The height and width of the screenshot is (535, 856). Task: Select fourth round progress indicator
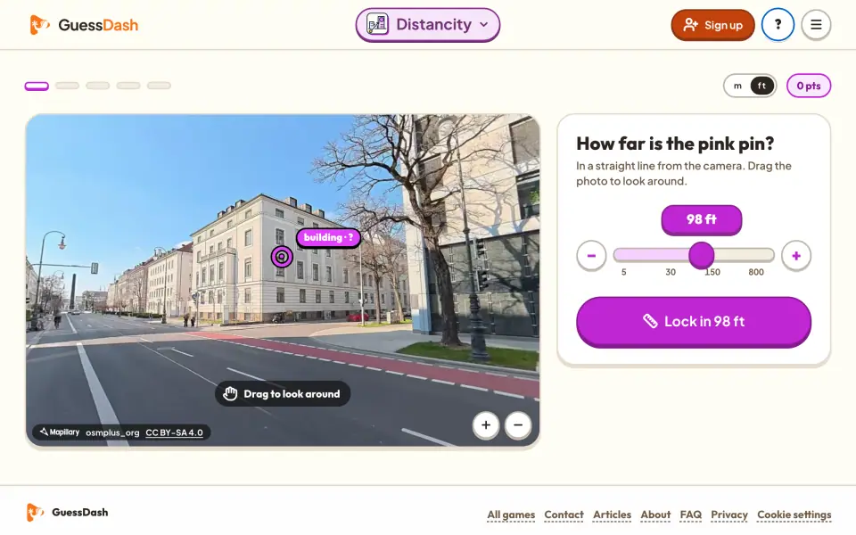click(128, 86)
